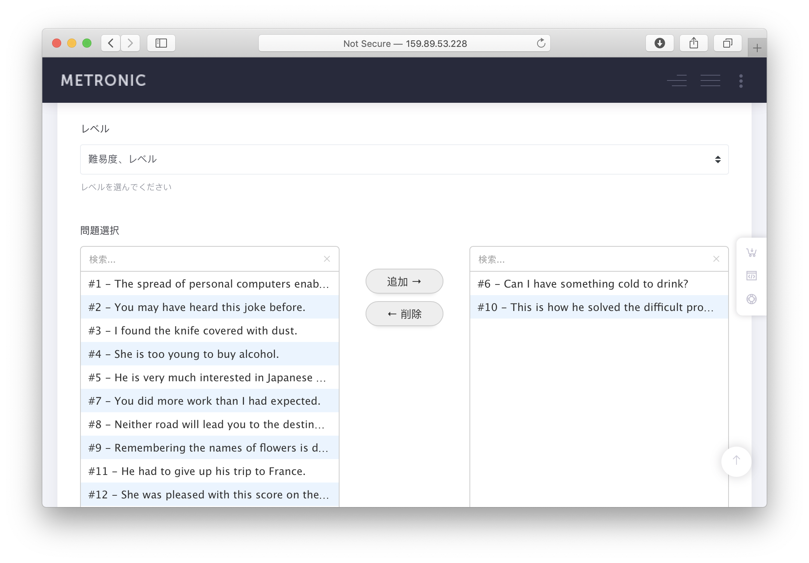Click the ← 削除 remove button
The image size is (809, 563).
pyautogui.click(x=404, y=314)
